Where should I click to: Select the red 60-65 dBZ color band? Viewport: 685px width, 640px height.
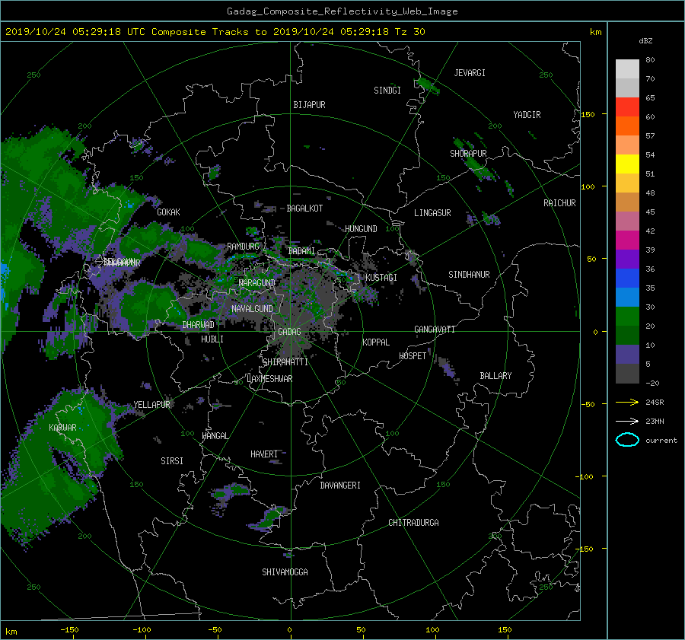(627, 107)
